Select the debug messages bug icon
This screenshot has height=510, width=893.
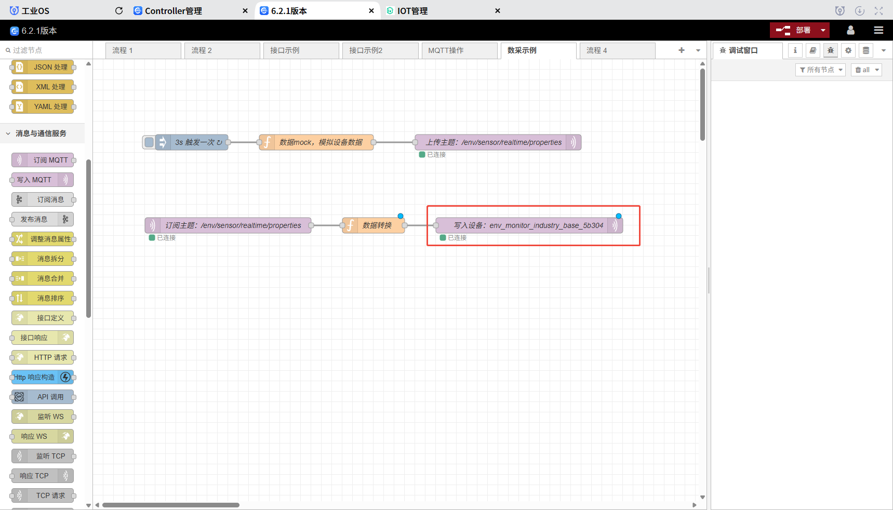[831, 50]
